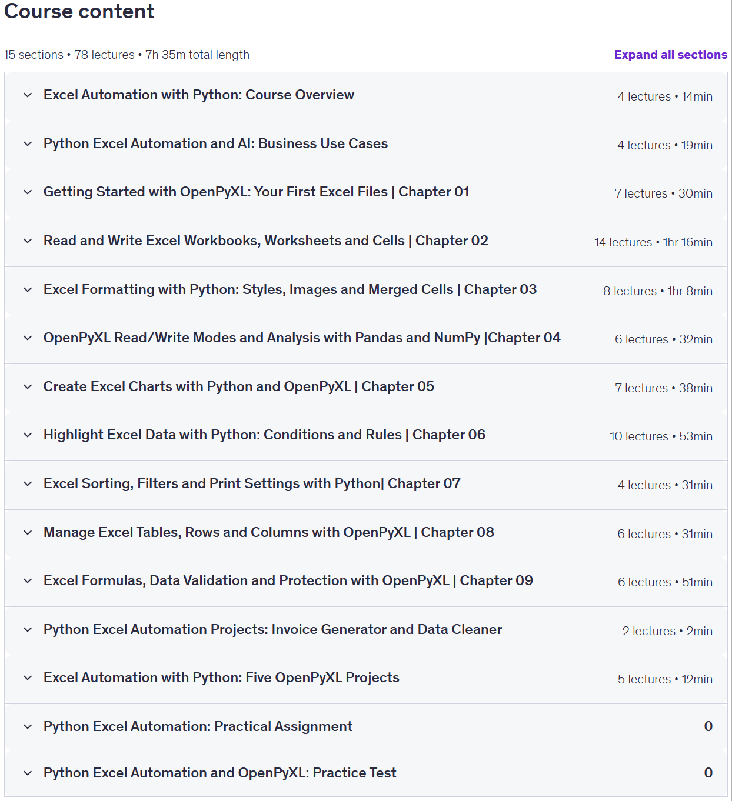Click "Invoice Generator and Data Cleaner" section title
Screen dimensions: 732x801
tap(272, 630)
